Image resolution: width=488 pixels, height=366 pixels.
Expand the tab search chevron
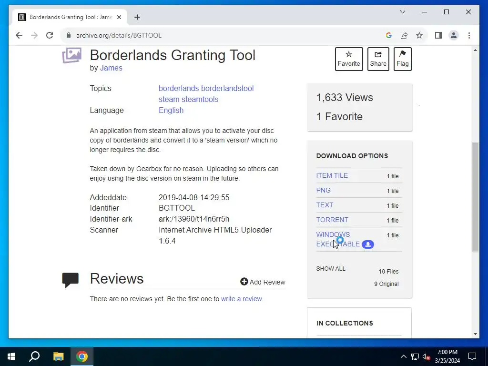point(402,12)
